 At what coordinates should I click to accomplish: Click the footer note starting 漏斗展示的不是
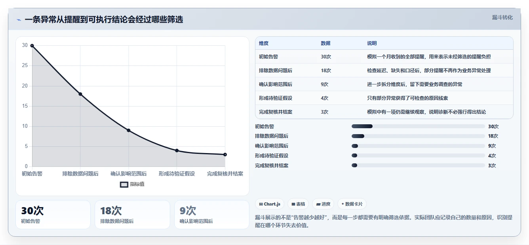tap(383, 222)
